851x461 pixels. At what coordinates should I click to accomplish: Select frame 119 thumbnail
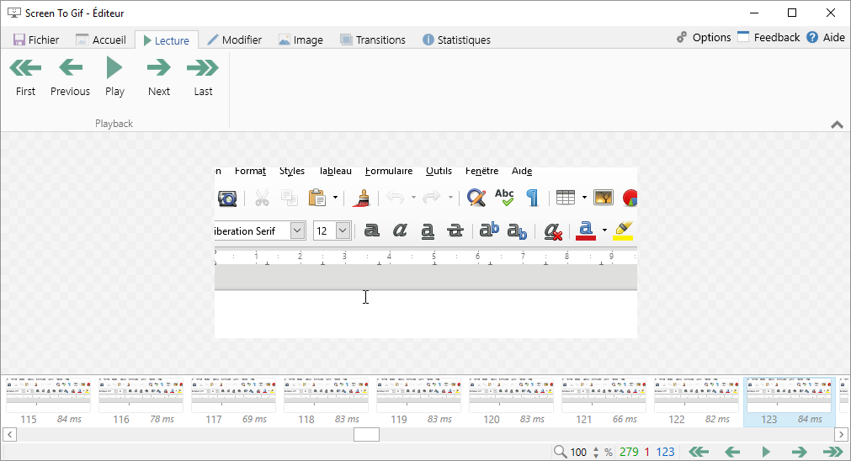[418, 395]
